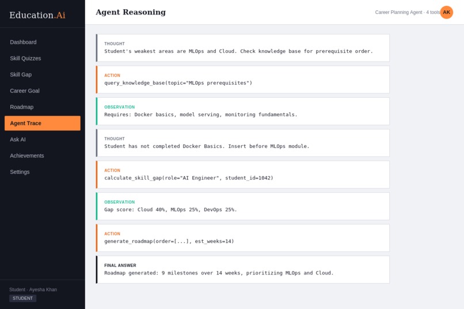This screenshot has height=309, width=464.
Task: Open Ask AI
Action: click(43, 139)
